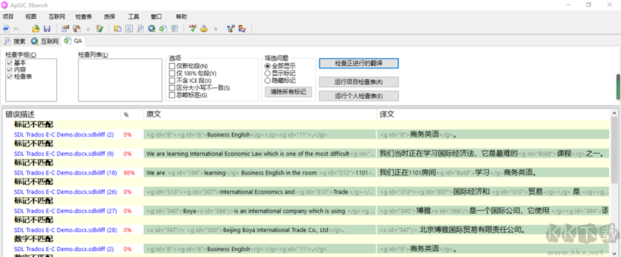Toggle the 内容 check group checkbox
621x257 pixels.
click(x=10, y=70)
